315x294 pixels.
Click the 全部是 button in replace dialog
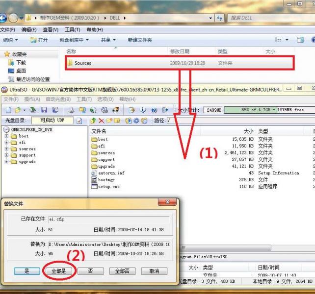click(59, 271)
